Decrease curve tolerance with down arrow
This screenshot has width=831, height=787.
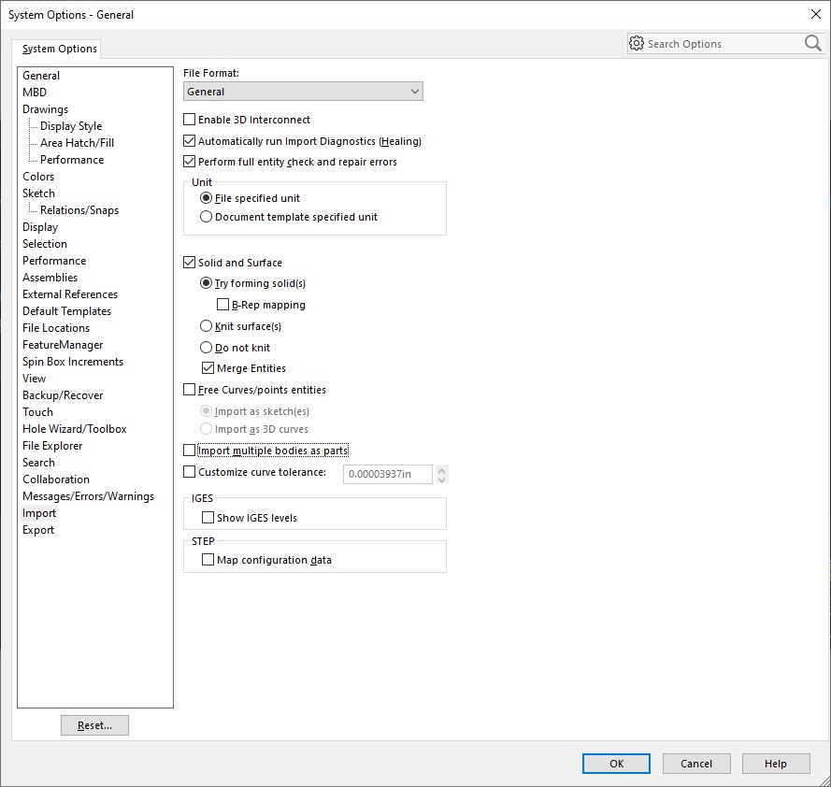(441, 479)
